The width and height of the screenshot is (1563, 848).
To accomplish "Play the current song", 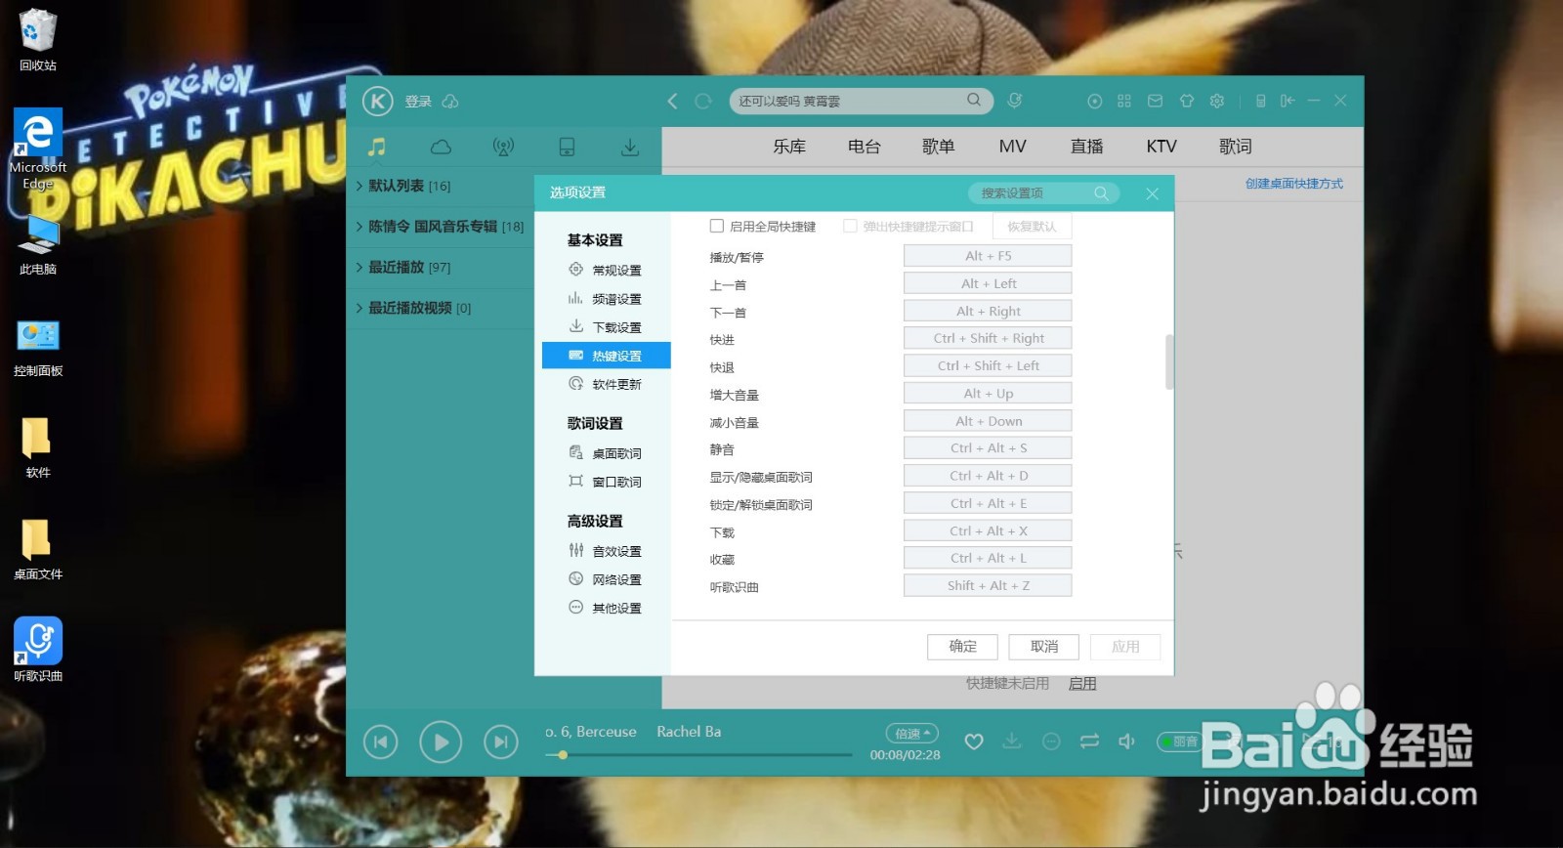I will tap(441, 742).
